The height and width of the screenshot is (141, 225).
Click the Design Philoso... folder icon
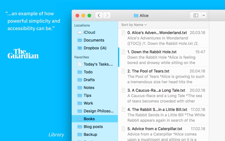80,111
